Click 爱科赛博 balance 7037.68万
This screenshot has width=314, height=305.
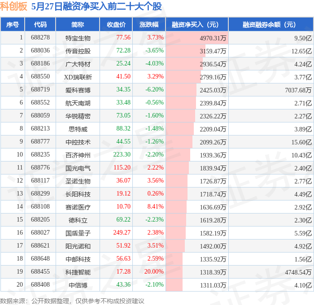click(x=298, y=90)
